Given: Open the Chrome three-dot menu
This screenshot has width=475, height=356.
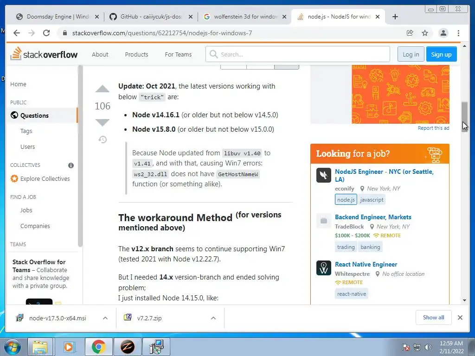Looking at the screenshot, I should 458,33.
